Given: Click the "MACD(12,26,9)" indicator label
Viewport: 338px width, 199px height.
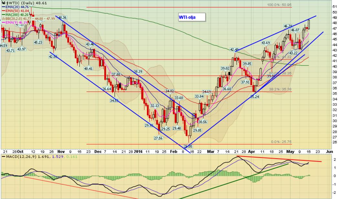Looking at the screenshot, I should tap(22, 157).
